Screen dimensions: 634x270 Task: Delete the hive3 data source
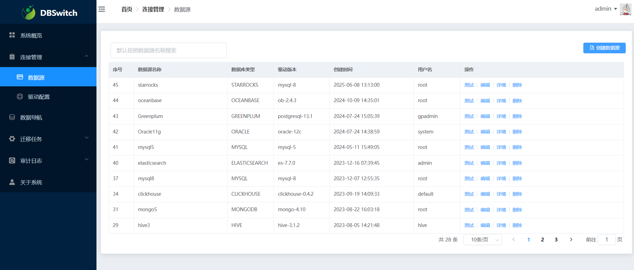(517, 225)
